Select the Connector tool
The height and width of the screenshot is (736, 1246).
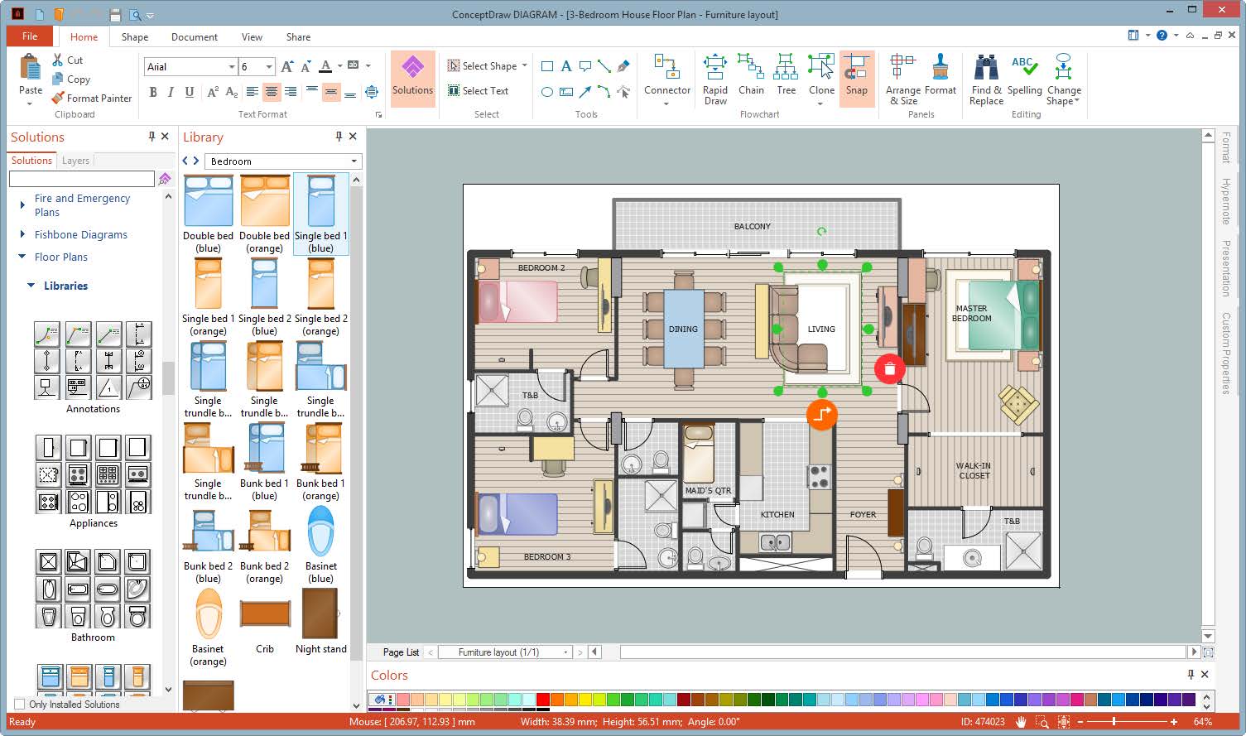pyautogui.click(x=666, y=79)
